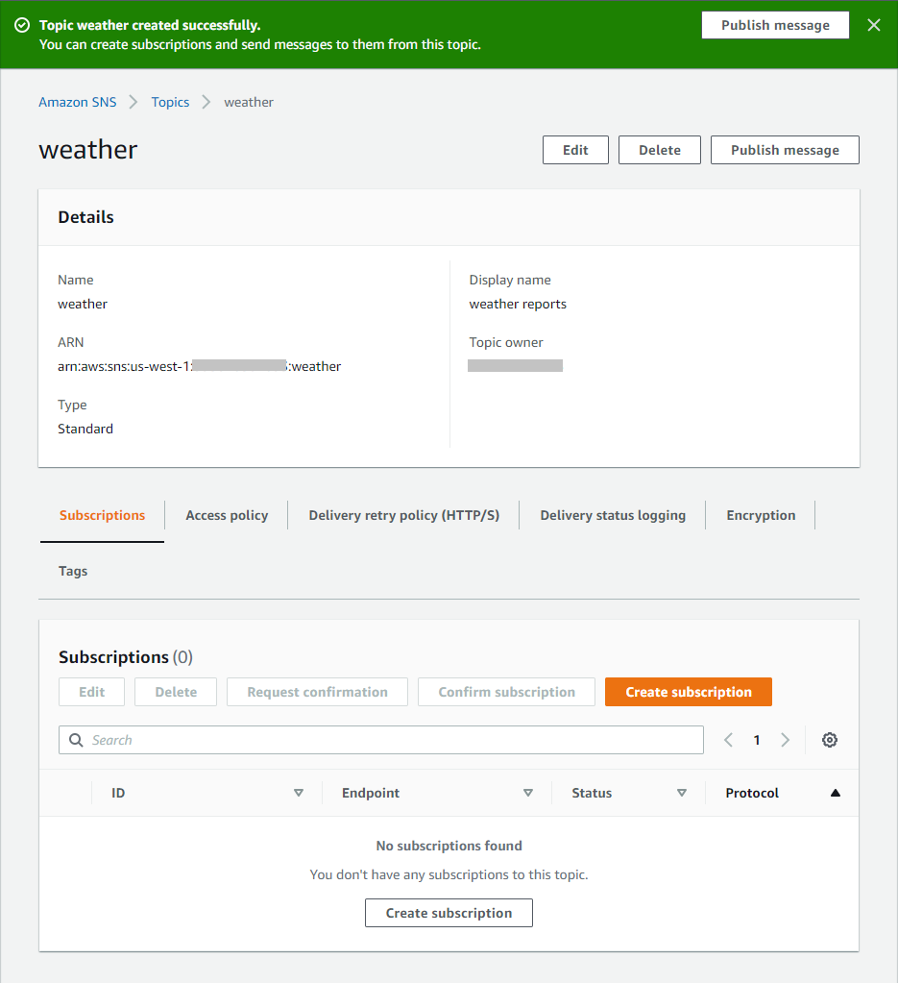Sort subscriptions by Endpoint column arrow
Viewport: 898px width, 983px height.
click(528, 793)
